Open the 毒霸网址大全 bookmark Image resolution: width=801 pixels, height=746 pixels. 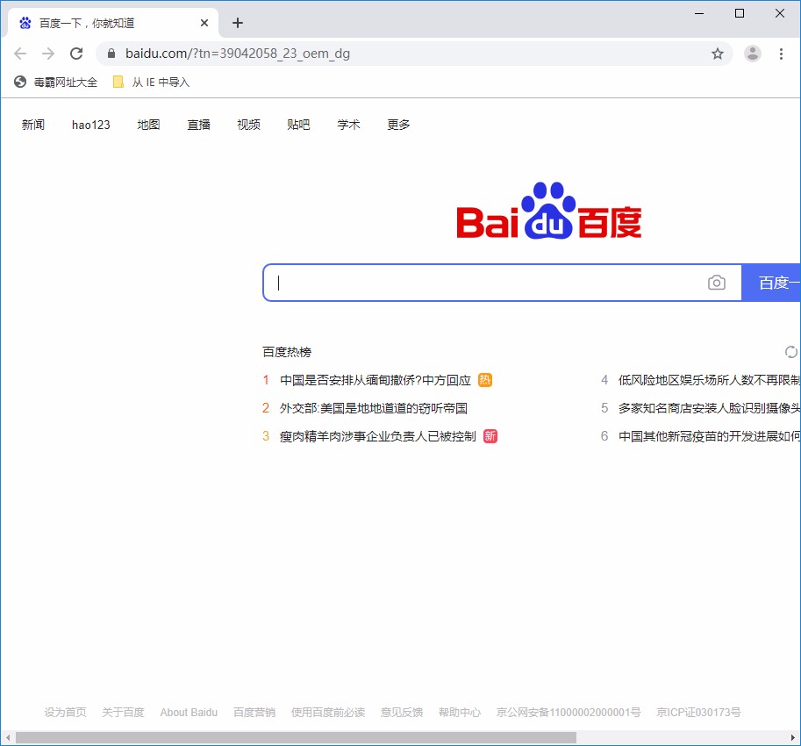coord(54,81)
